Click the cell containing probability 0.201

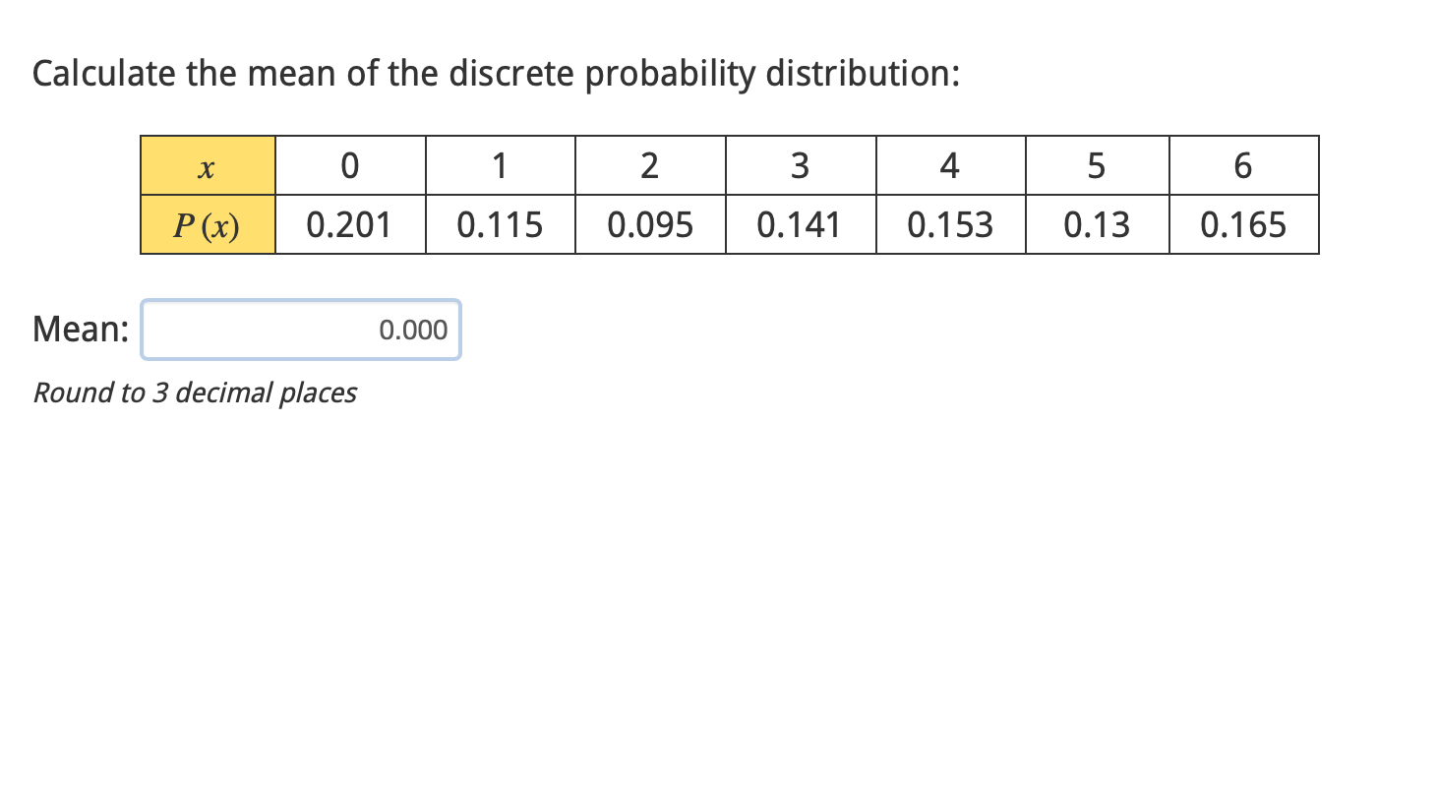[350, 223]
